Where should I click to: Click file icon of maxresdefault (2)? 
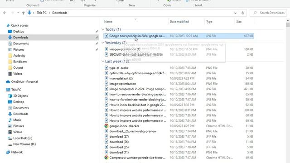tap(106, 78)
